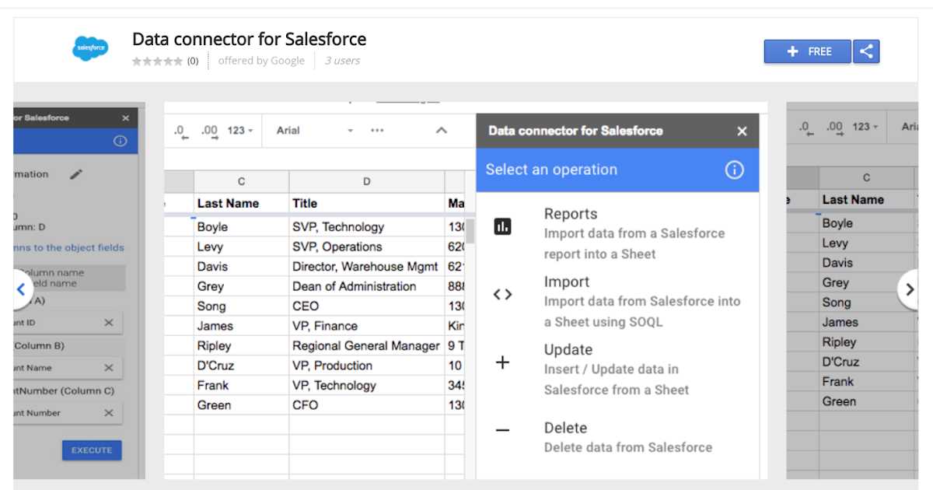The width and height of the screenshot is (933, 490).
Task: Click the Reports chart icon
Action: click(x=503, y=227)
